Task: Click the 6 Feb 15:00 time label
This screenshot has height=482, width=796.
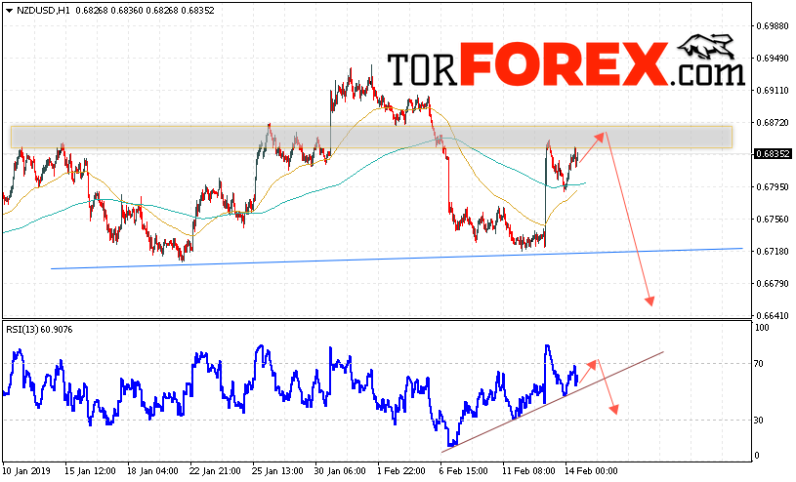Action: 464,471
